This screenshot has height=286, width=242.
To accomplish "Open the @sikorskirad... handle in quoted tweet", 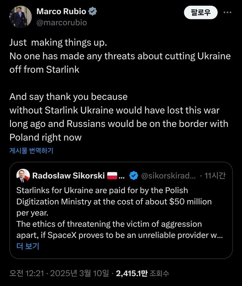I will [x=168, y=176].
